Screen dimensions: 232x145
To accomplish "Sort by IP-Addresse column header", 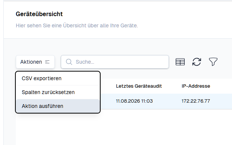I will click(196, 86).
